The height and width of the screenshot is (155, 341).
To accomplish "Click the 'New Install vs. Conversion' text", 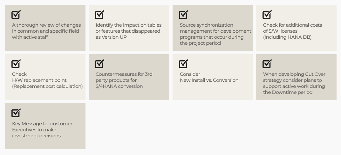I will pos(209,80).
